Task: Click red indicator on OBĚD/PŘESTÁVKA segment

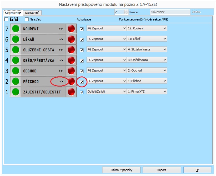Action: tap(72, 60)
